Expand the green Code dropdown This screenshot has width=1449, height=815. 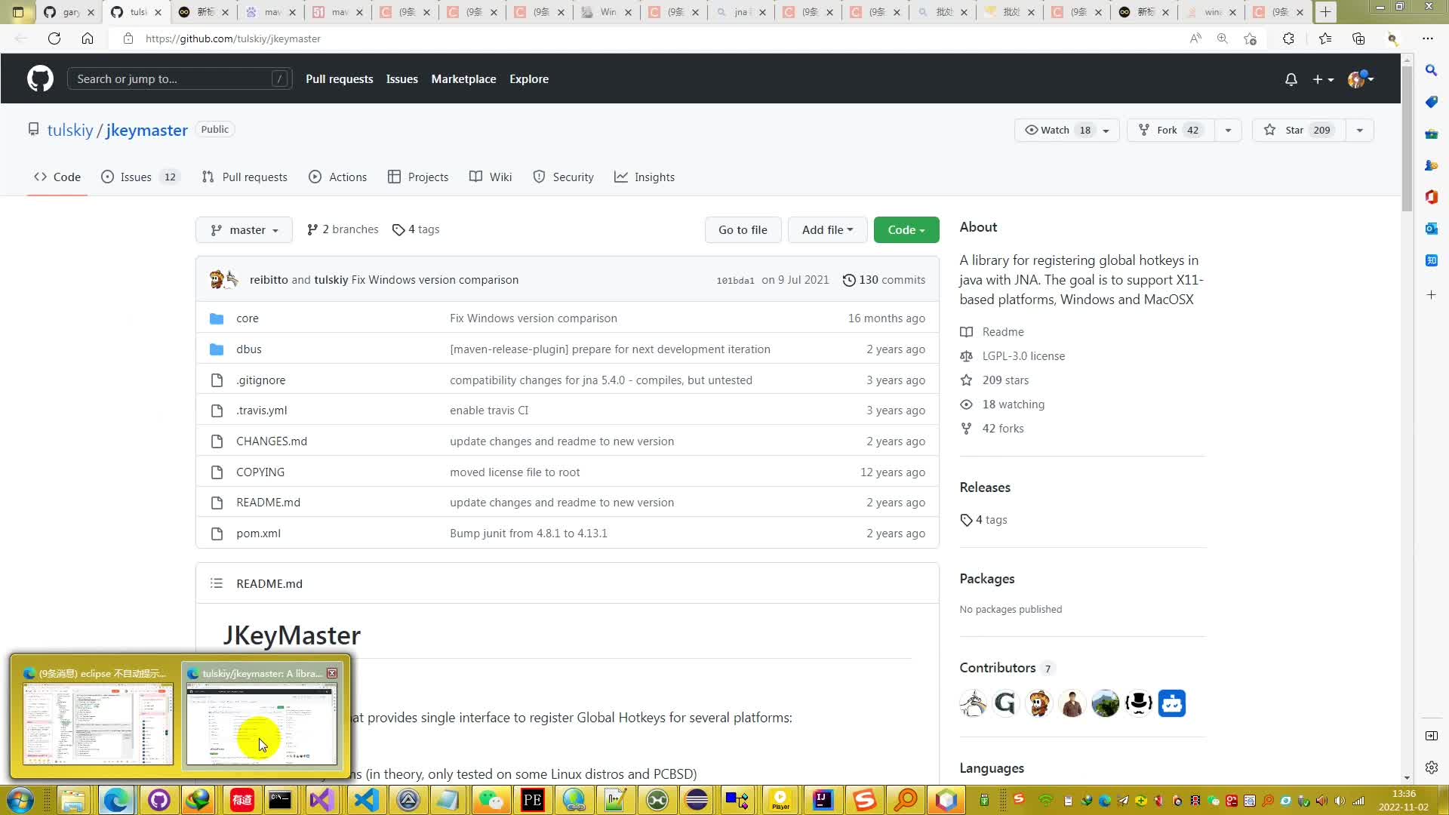pos(906,229)
